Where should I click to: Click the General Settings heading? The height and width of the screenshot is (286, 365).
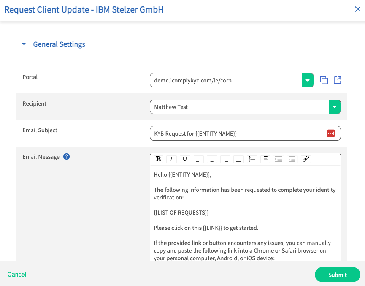pos(59,44)
